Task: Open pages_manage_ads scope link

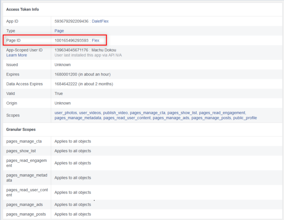Action: [x=171, y=118]
